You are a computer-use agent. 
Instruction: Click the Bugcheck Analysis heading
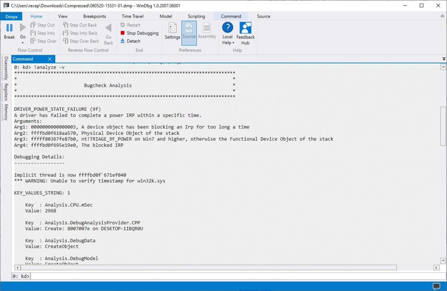[108, 85]
